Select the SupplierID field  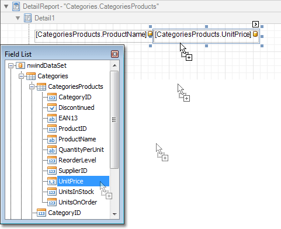click(x=73, y=171)
